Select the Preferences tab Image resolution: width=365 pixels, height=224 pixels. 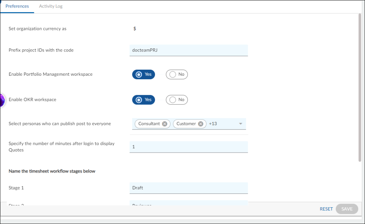click(17, 6)
